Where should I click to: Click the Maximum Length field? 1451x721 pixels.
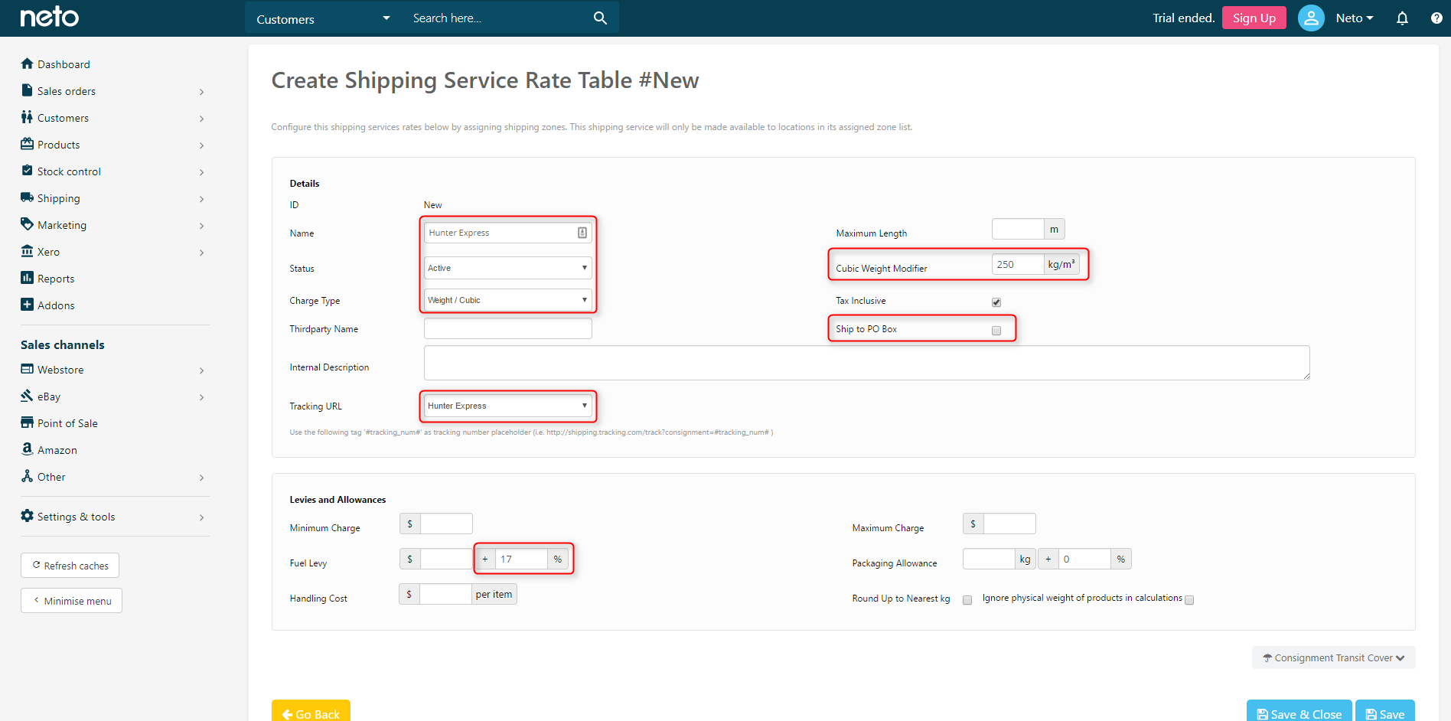[1018, 229]
